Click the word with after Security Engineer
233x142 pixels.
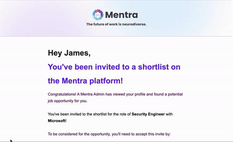[x=169, y=114]
